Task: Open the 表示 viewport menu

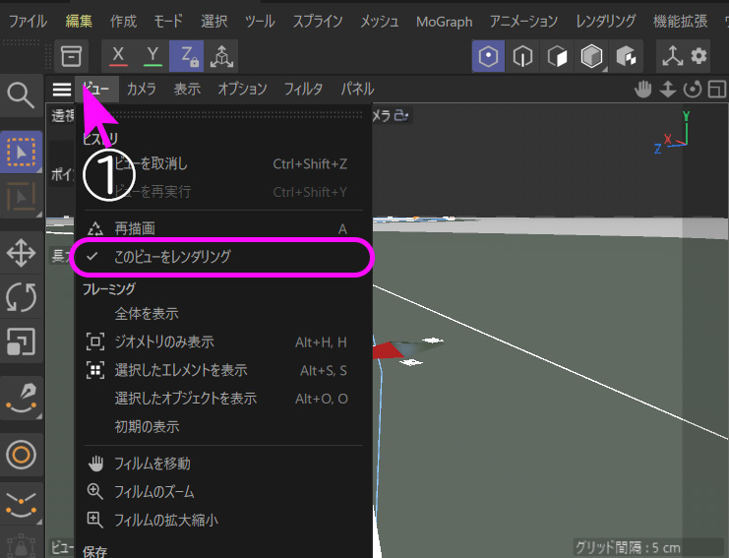Action: pyautogui.click(x=187, y=90)
